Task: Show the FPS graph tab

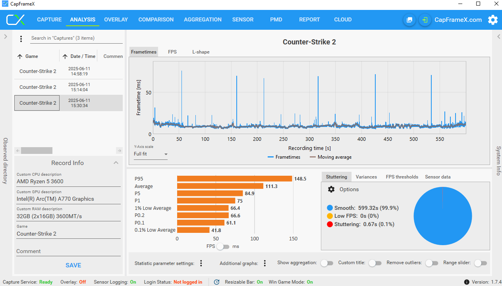Action: click(172, 52)
